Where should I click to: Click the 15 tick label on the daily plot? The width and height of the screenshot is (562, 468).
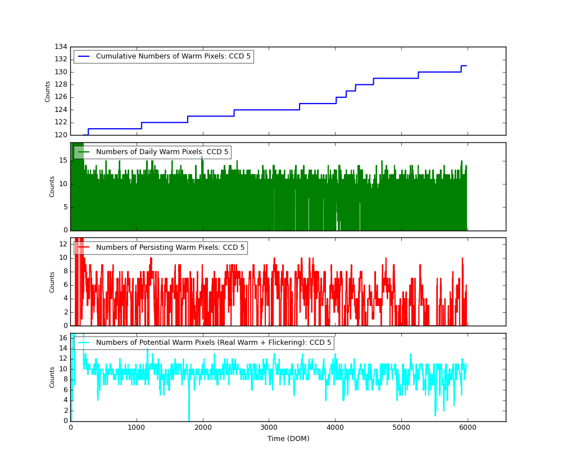[64, 161]
